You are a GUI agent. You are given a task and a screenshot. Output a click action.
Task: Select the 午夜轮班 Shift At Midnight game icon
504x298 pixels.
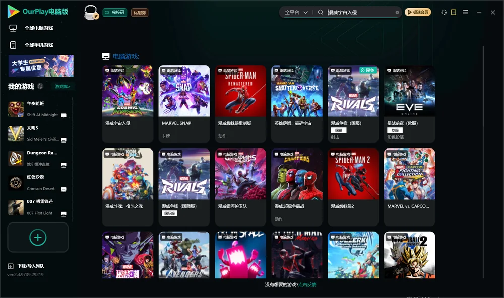pyautogui.click(x=16, y=109)
